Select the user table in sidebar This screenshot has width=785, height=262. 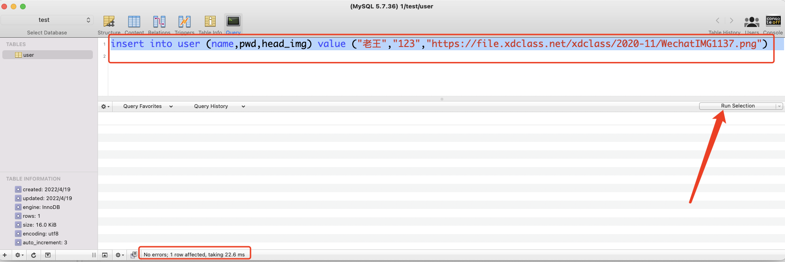click(x=48, y=55)
